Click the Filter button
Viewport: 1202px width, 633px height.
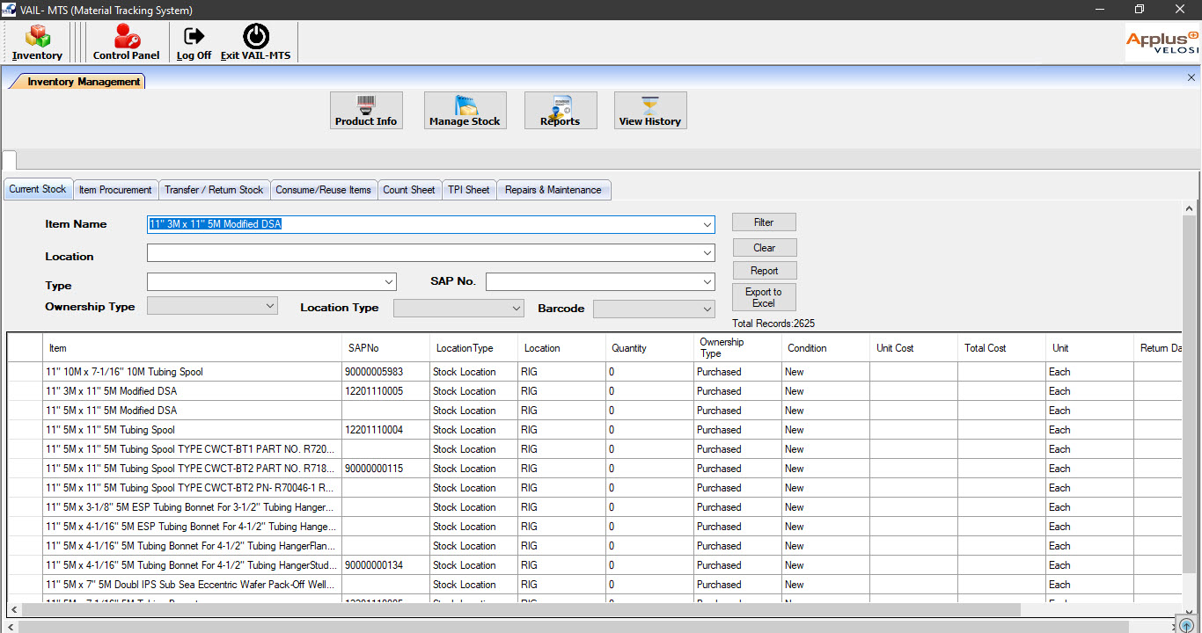tap(764, 222)
